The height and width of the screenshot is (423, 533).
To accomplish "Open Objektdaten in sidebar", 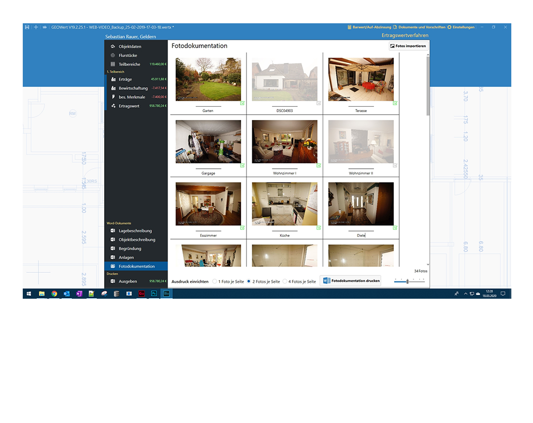I will [x=130, y=47].
